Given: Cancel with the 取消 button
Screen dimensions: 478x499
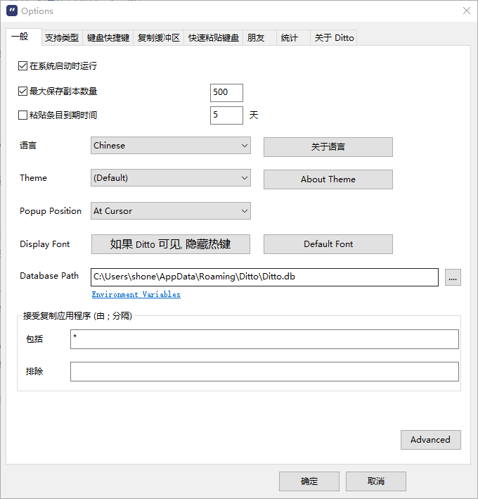Looking at the screenshot, I should click(x=376, y=481).
